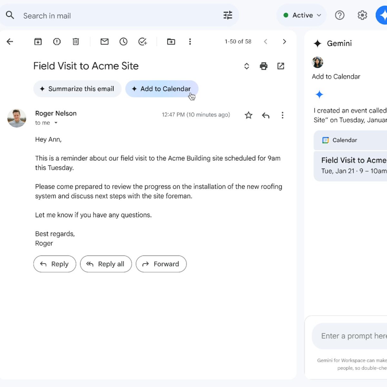Expand the 'to me' recipient details
The height and width of the screenshot is (387, 387).
(x=56, y=123)
